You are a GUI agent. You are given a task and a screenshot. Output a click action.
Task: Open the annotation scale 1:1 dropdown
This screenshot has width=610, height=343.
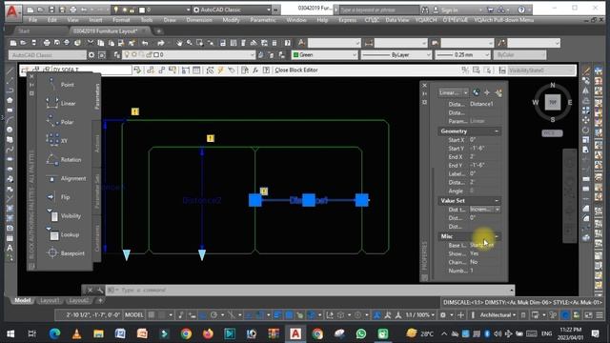[x=420, y=315]
